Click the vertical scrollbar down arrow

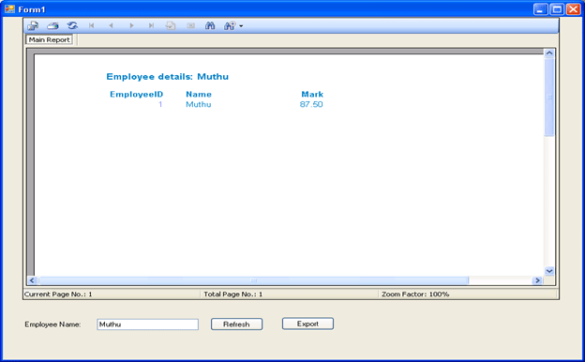coord(549,271)
